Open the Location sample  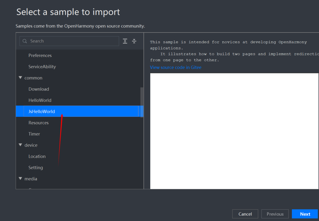tap(37, 157)
